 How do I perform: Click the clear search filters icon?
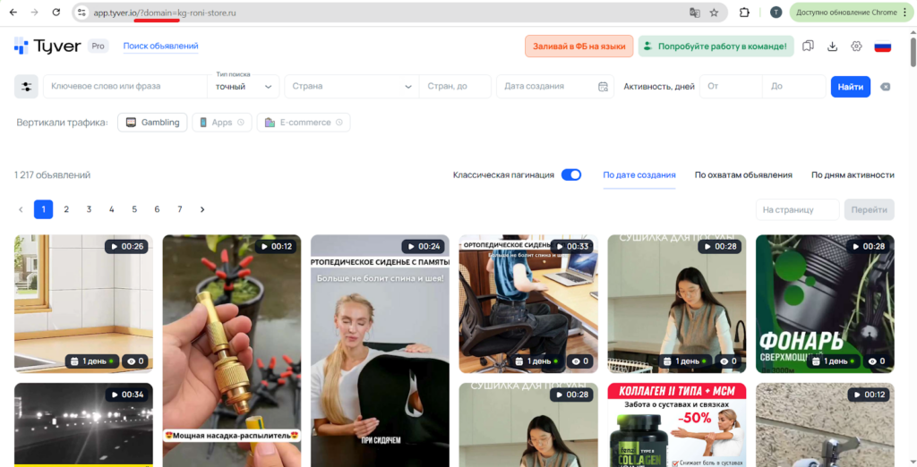pos(885,87)
